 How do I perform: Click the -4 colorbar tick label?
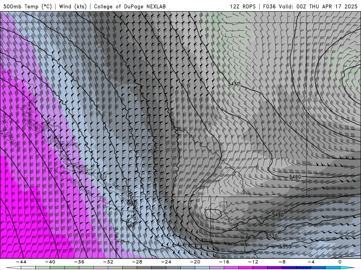pyautogui.click(x=311, y=262)
